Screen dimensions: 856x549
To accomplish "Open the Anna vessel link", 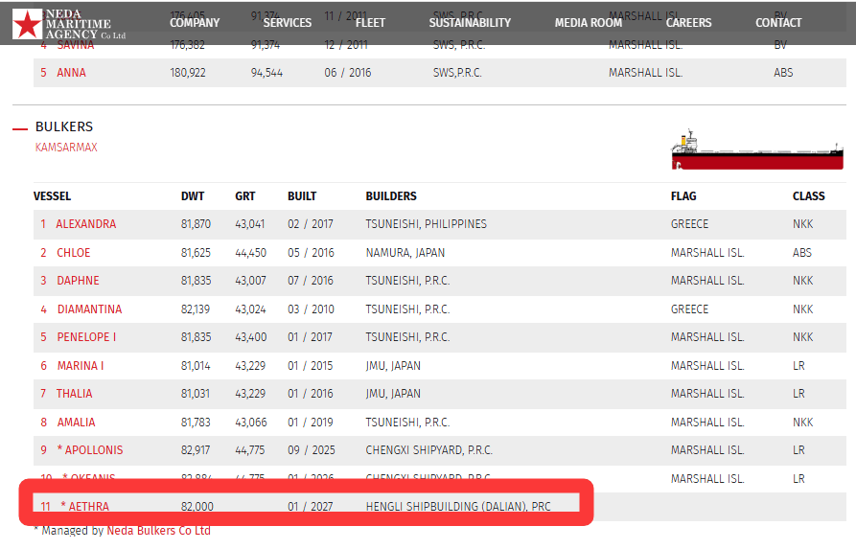I will (x=71, y=73).
